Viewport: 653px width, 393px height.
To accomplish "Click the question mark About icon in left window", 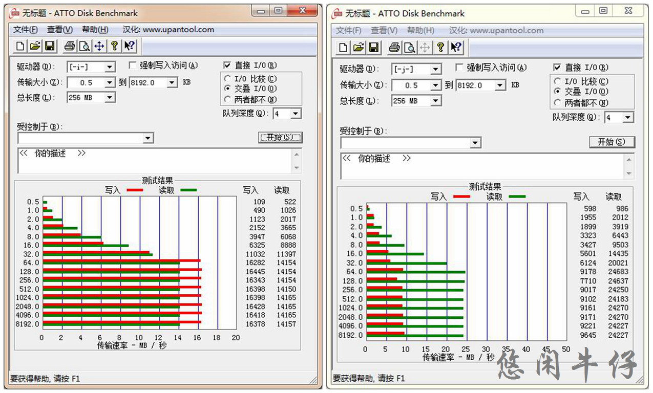I will [114, 46].
